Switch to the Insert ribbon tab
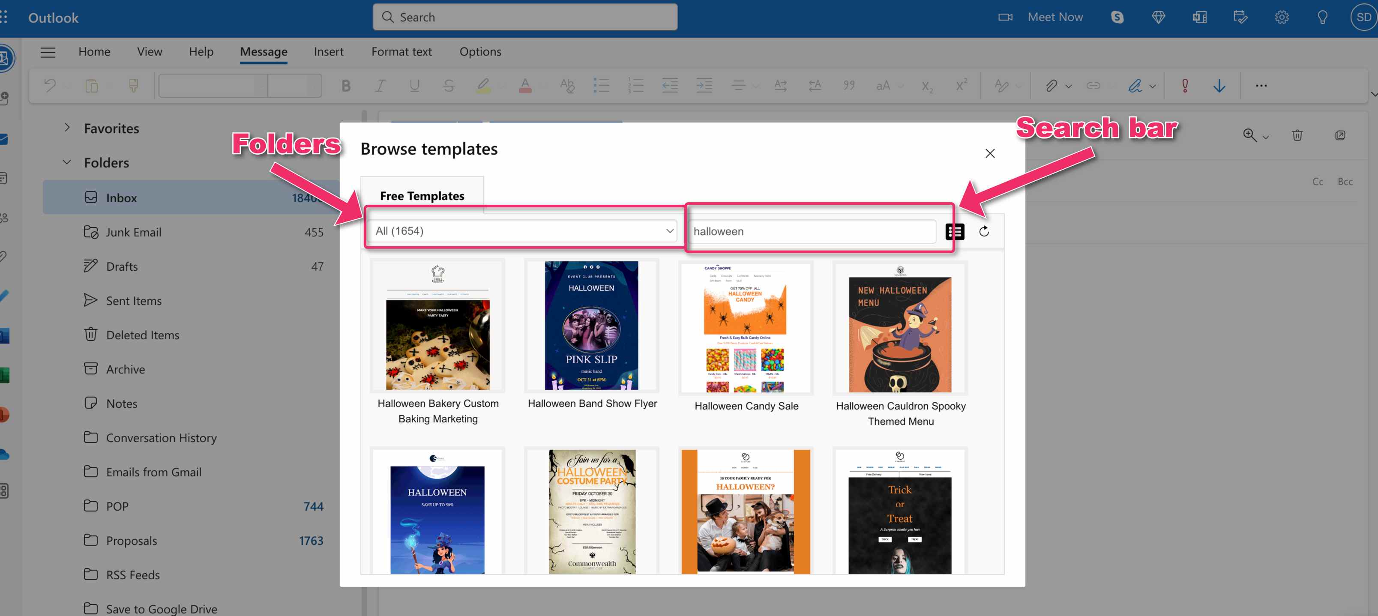 329,52
